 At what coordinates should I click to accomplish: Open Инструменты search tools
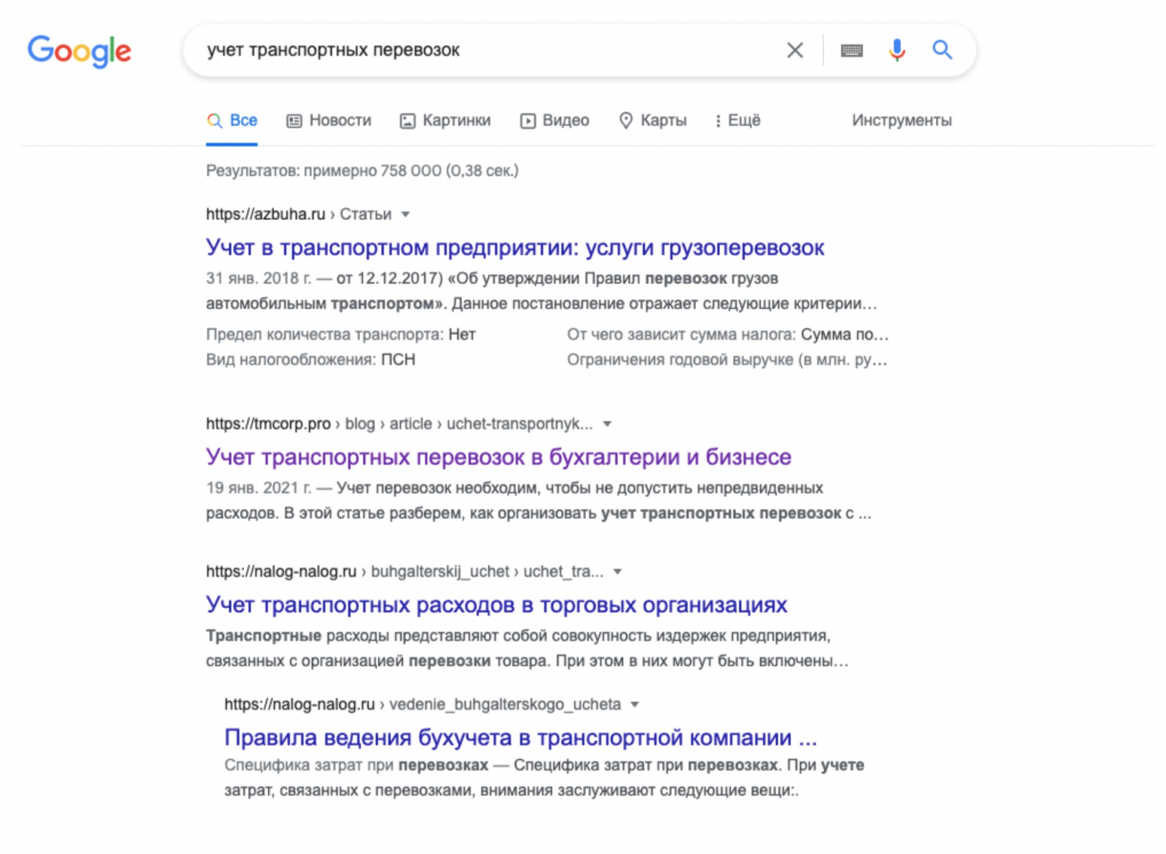[x=901, y=120]
